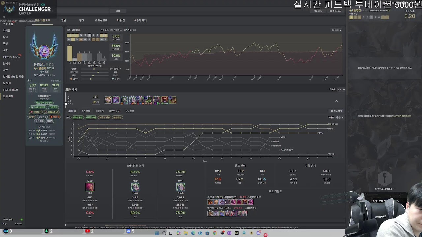Click the 연패 승리 player tag
Image resolution: width=422 pixels, height=237 pixels.
[53, 107]
